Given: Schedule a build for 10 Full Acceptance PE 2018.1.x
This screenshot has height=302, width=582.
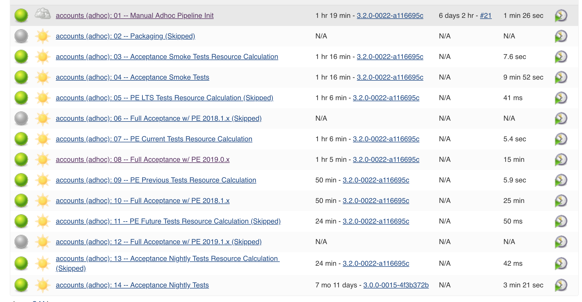Looking at the screenshot, I should pyautogui.click(x=561, y=201).
